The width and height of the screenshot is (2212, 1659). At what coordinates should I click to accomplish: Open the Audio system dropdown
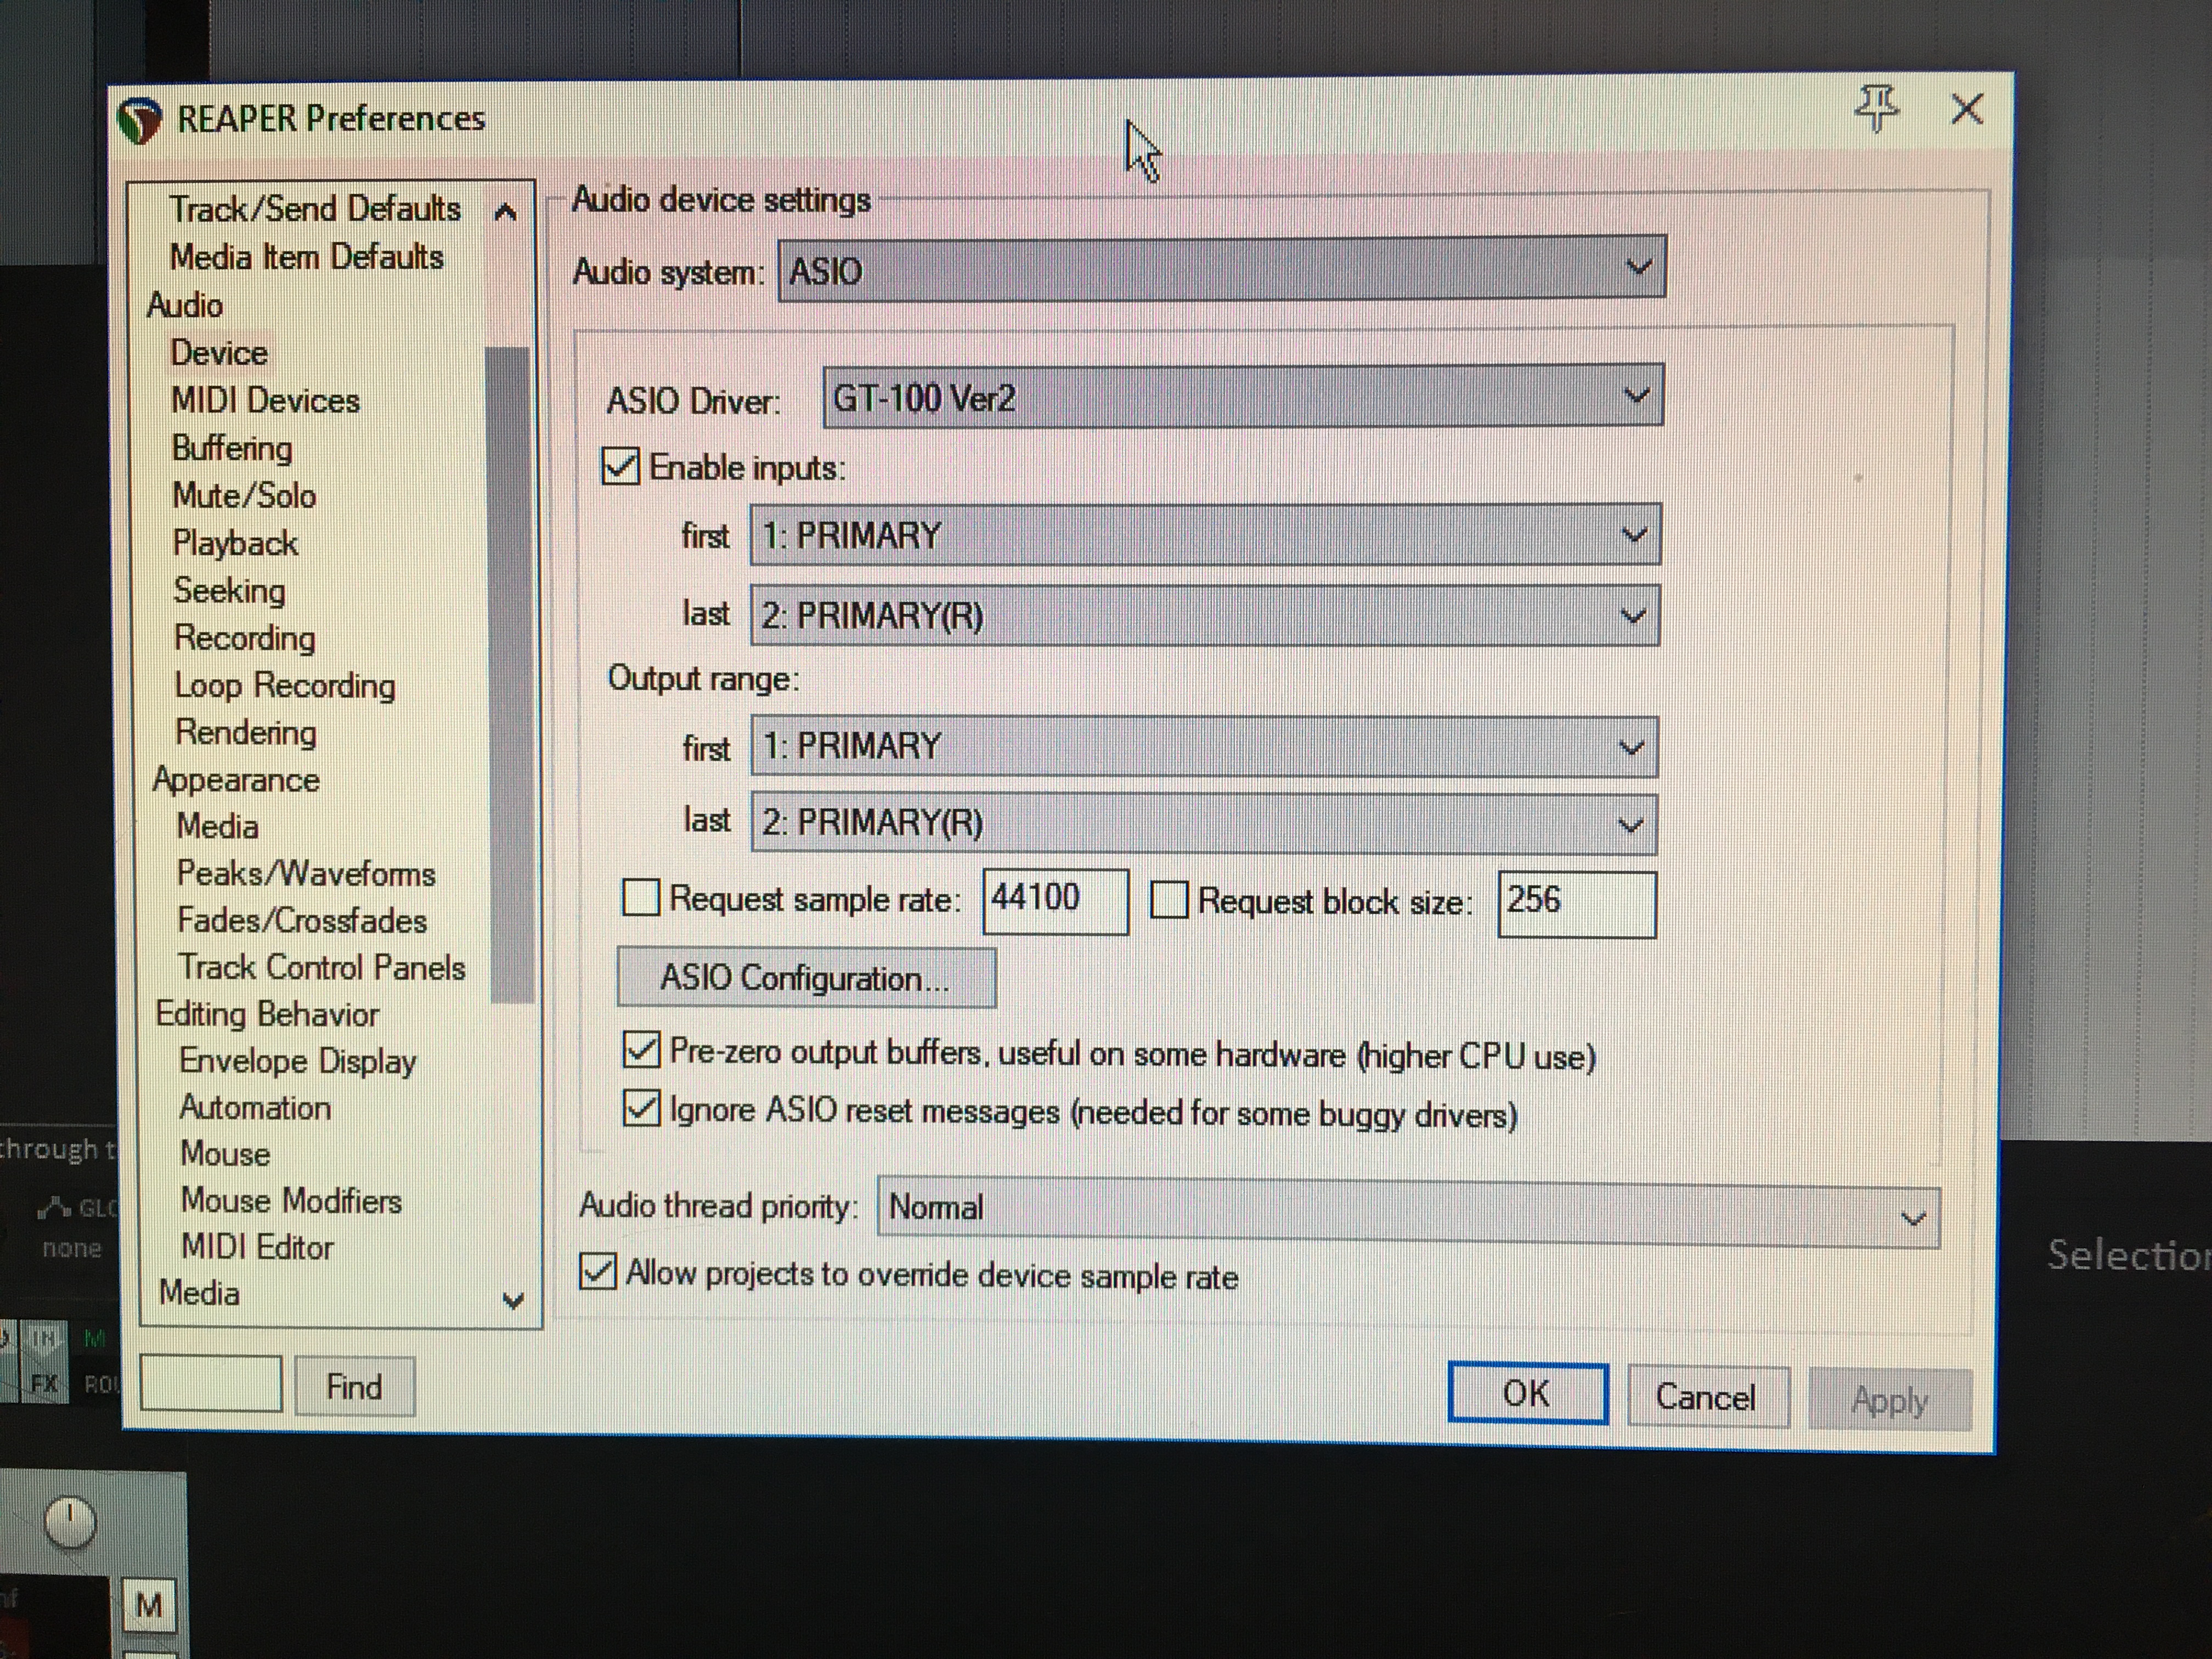[x=1221, y=268]
